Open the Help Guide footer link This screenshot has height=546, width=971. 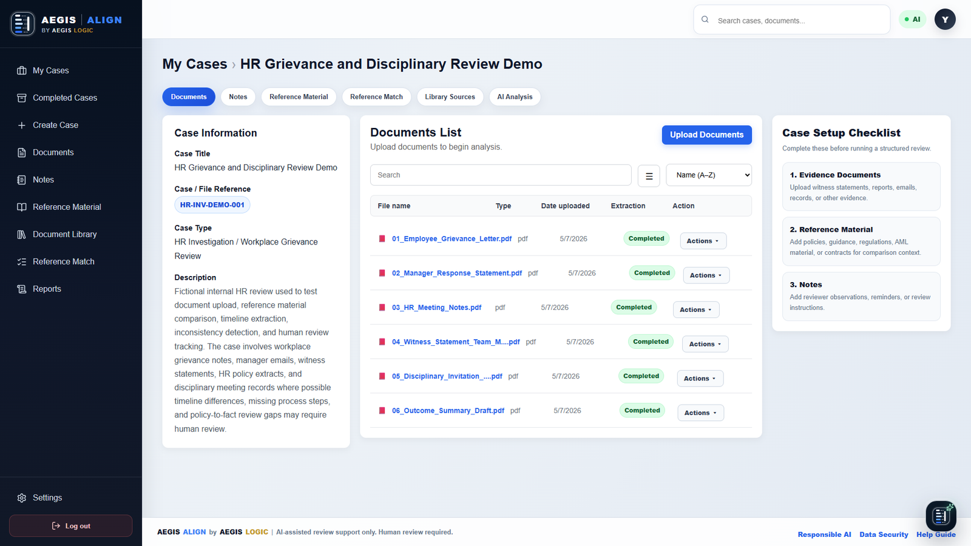pos(936,534)
